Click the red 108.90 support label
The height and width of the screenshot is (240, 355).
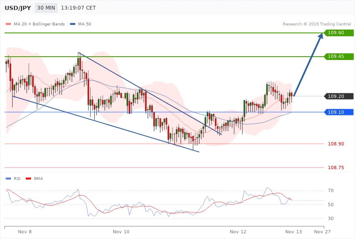(336, 144)
